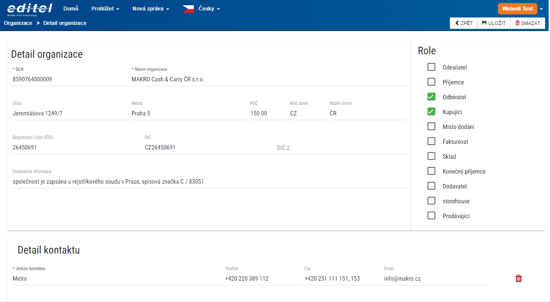Viewport: 550px width, 302px height.
Task: Click the ULOŽIT save button
Action: click(x=494, y=23)
